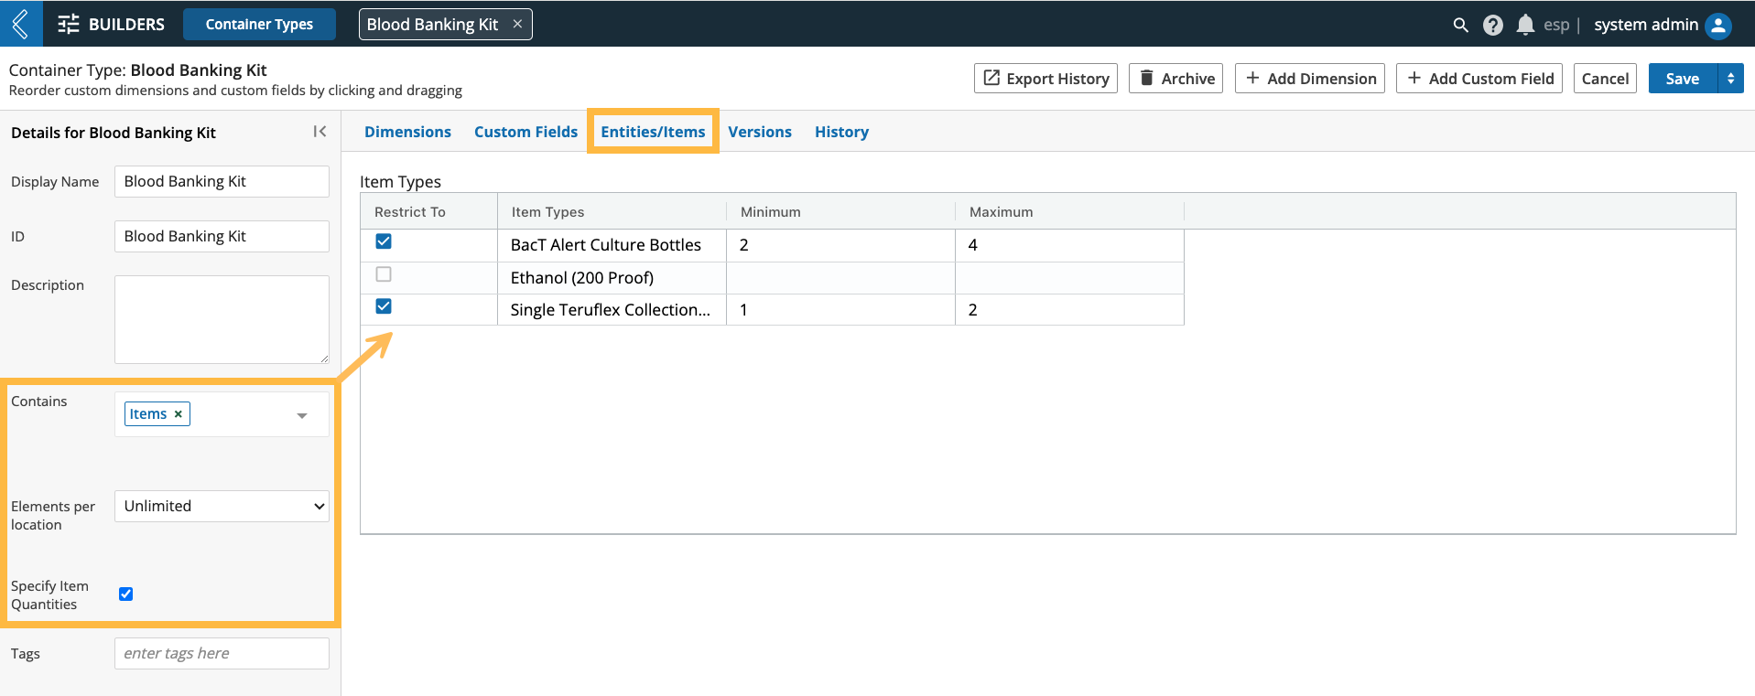Open the Builders menu icon
Screen dimensions: 1755x696
tap(69, 25)
